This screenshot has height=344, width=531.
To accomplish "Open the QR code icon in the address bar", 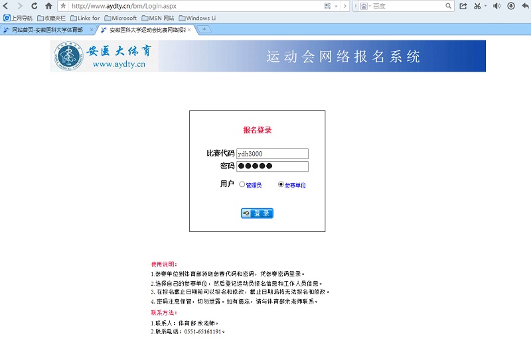I will (327, 6).
